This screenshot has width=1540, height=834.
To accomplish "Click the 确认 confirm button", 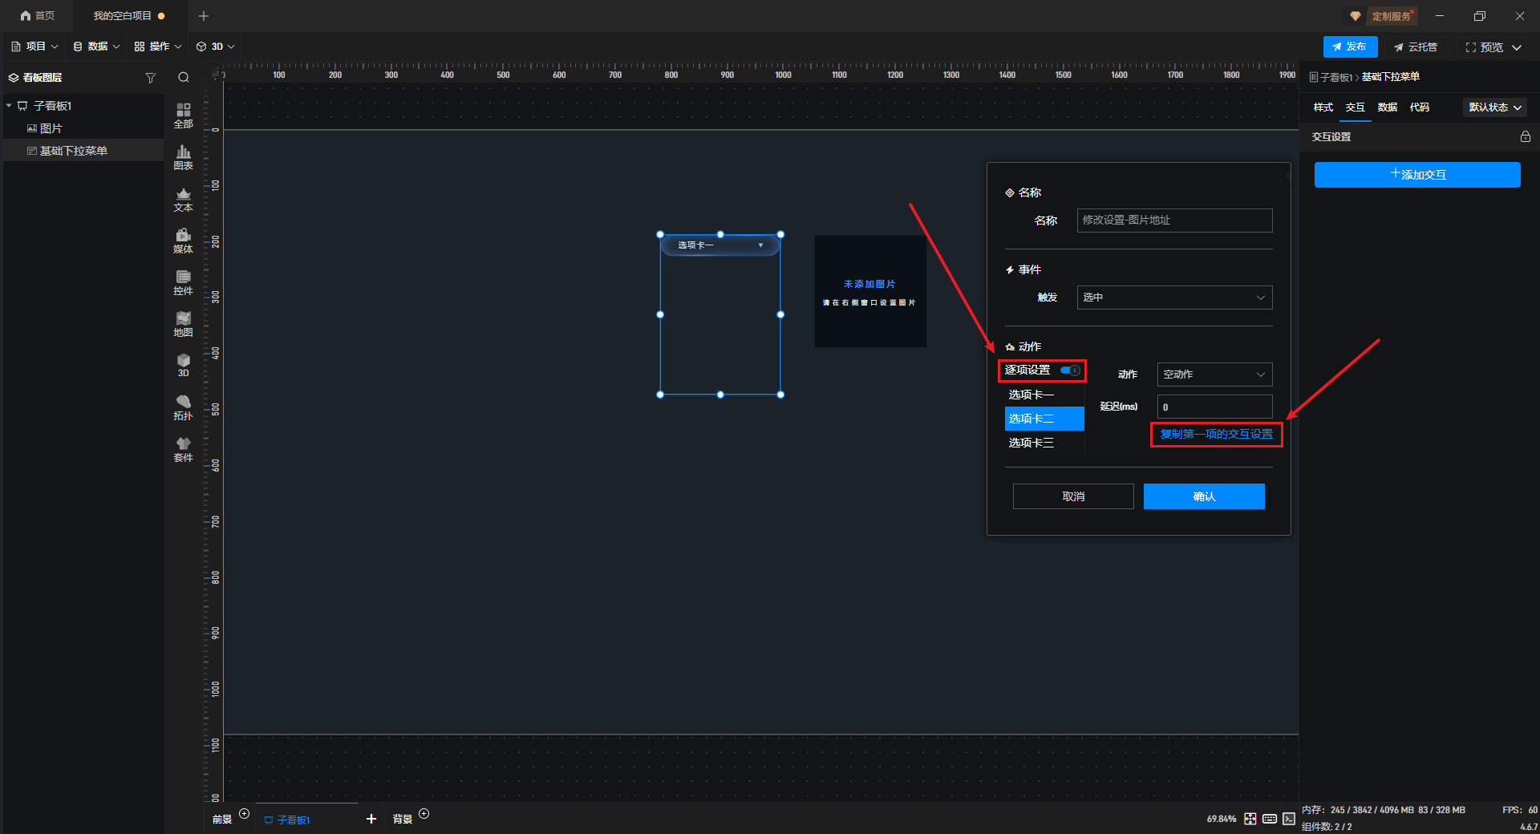I will [1203, 496].
